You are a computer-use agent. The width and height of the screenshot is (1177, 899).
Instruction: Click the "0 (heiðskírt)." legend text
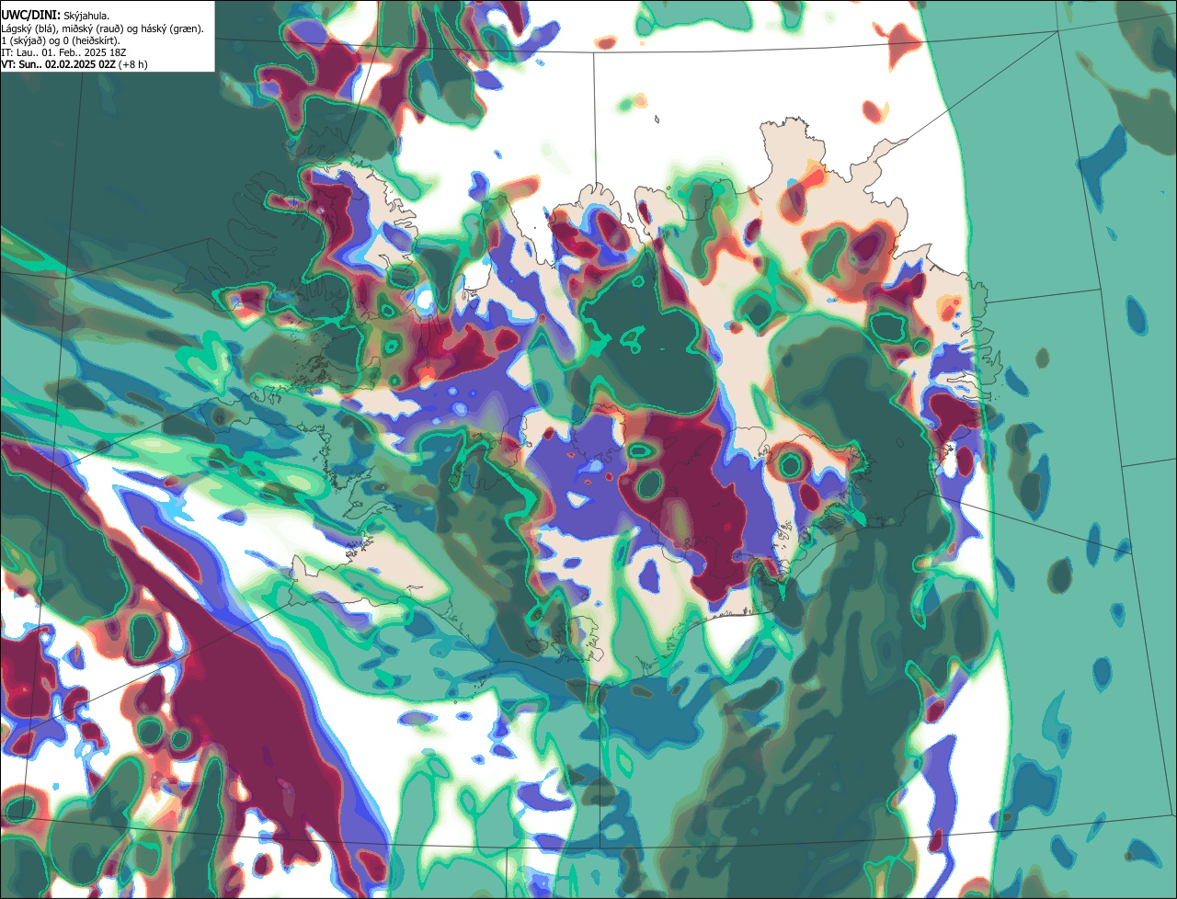[91, 40]
